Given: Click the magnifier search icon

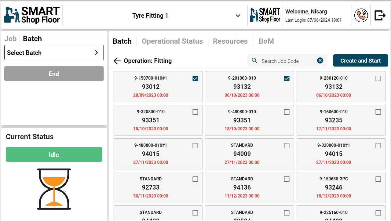Looking at the screenshot, I should [x=254, y=61].
